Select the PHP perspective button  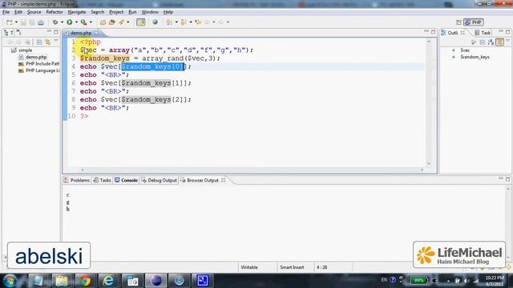474,22
